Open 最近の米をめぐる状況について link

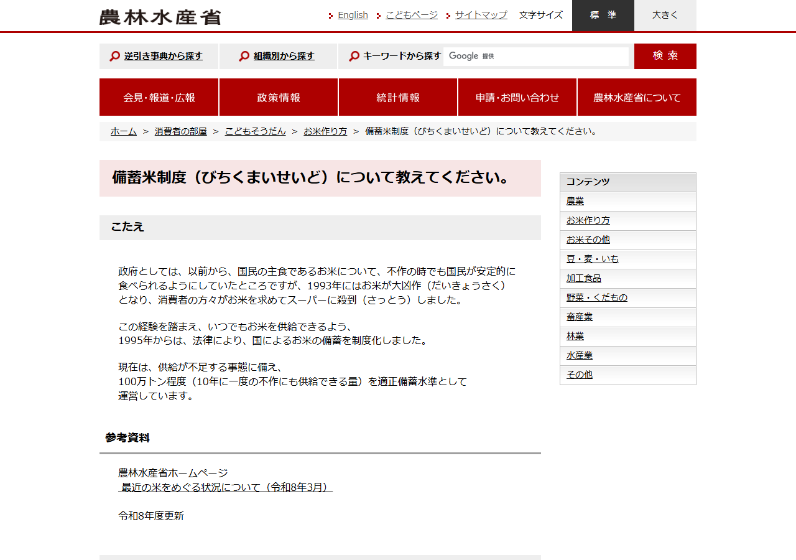coord(225,487)
